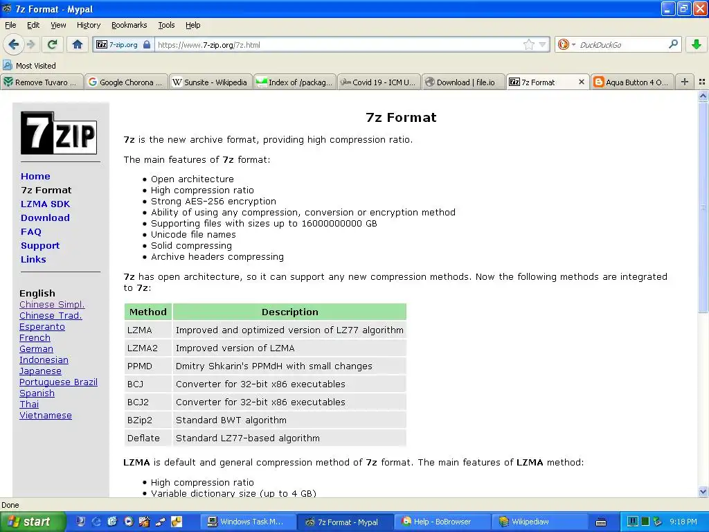Switch language to Spanish
This screenshot has width=709, height=532.
tap(37, 393)
